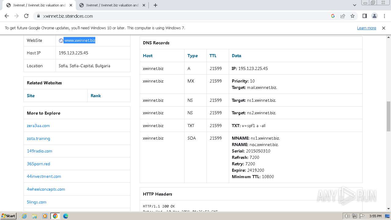Dismiss the Chrome update notification bar

(x=384, y=28)
